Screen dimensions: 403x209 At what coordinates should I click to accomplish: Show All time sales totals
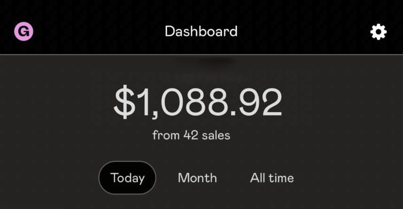pos(272,178)
